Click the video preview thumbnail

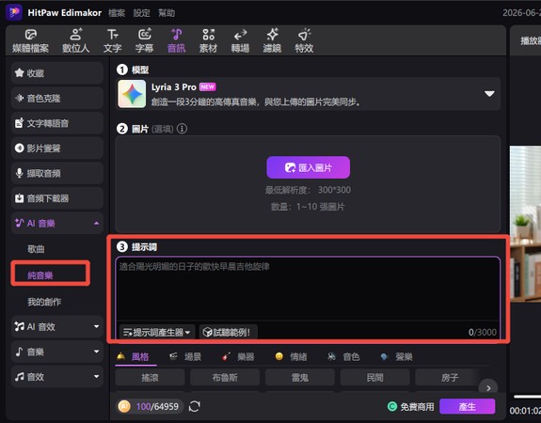point(525,224)
